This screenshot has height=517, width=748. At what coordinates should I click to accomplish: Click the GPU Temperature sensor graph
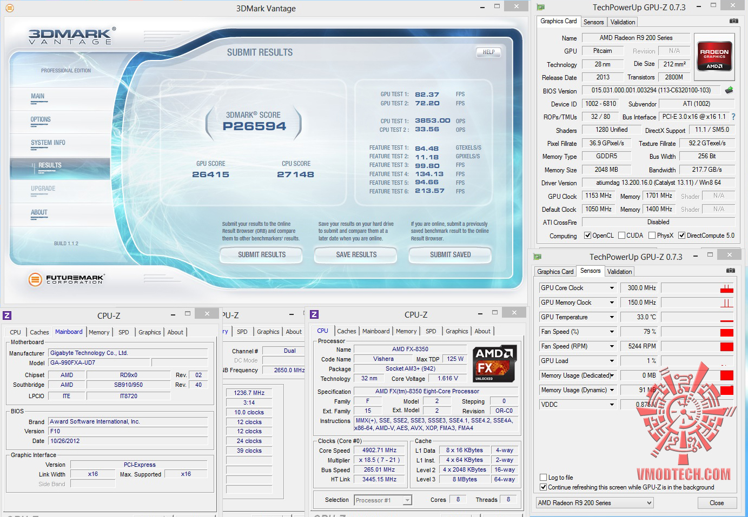click(x=697, y=317)
